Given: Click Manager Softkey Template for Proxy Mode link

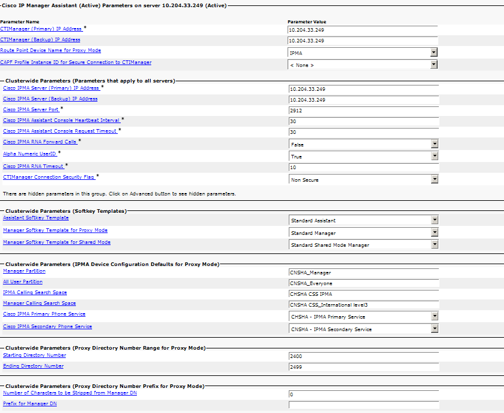Looking at the screenshot, I should tap(55, 231).
